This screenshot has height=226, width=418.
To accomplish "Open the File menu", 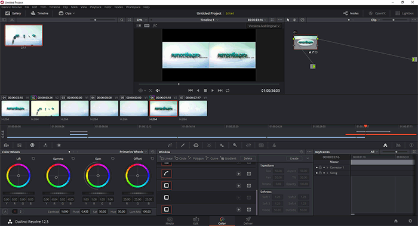I will (x=27, y=7).
